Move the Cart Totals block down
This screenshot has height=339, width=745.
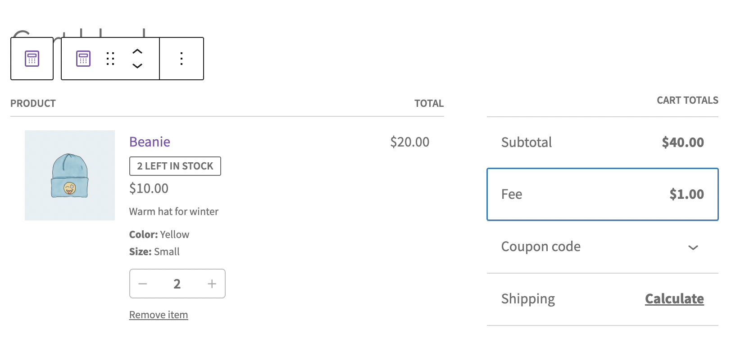pyautogui.click(x=137, y=66)
